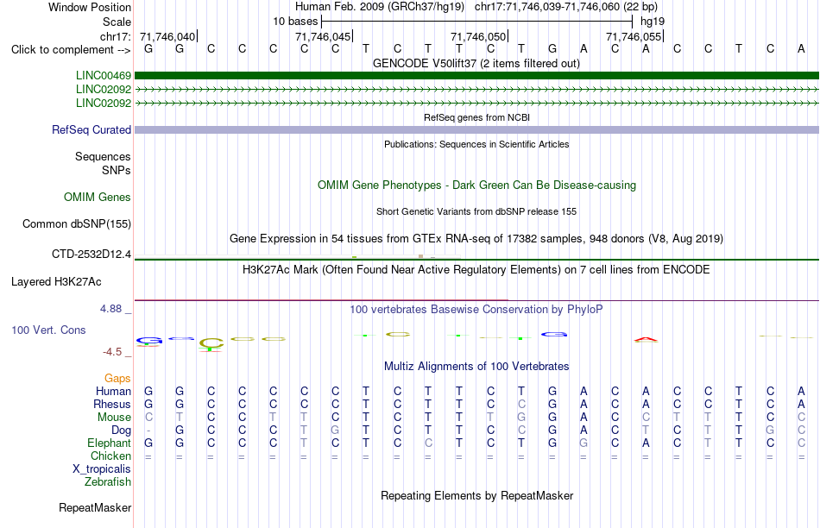Select the Mouse alignment row label
The height and width of the screenshot is (528, 820).
[x=114, y=418]
